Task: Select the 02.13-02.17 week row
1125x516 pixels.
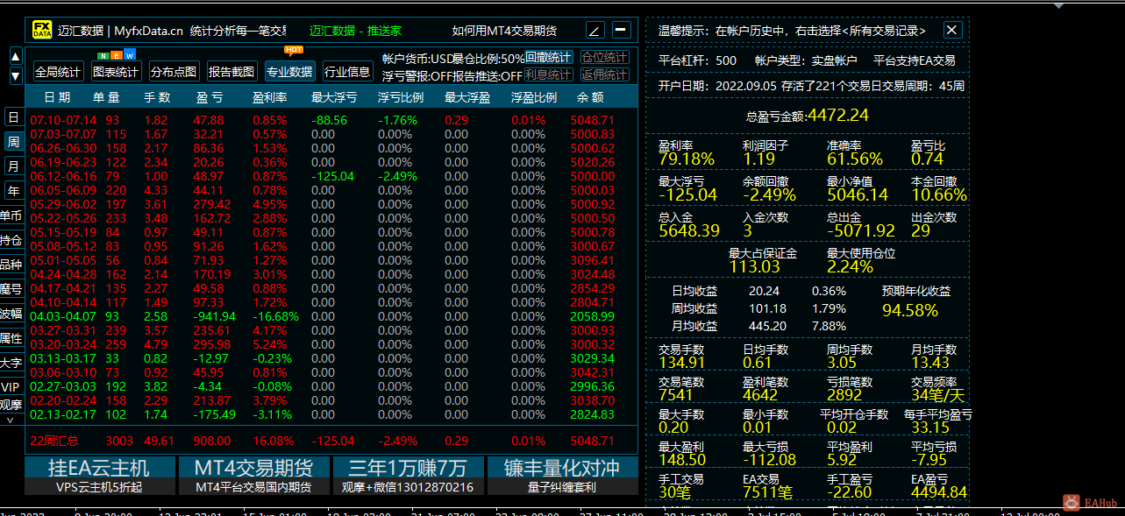Action: point(323,414)
